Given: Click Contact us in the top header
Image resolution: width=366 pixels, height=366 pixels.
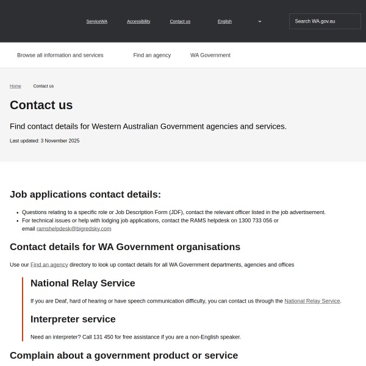Looking at the screenshot, I should (180, 21).
